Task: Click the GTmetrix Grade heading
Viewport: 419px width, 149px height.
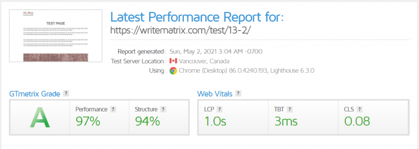Action: (34, 94)
